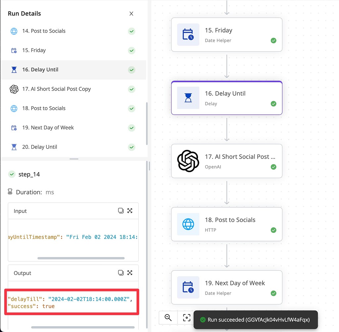The image size is (339, 332).
Task: Select 20. Delay Until step in list
Action: [x=40, y=147]
